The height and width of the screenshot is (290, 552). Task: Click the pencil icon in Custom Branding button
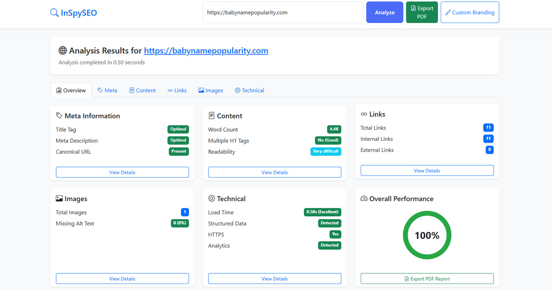(448, 12)
